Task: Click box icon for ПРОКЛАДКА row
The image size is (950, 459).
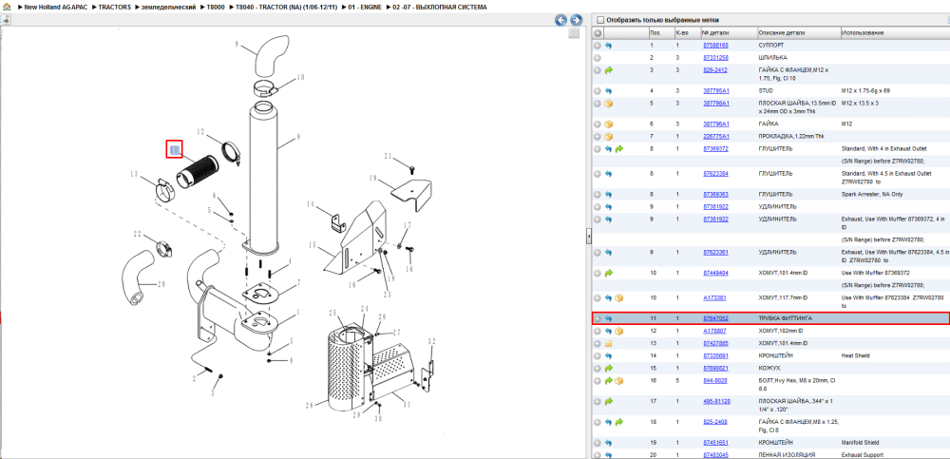Action: click(609, 137)
